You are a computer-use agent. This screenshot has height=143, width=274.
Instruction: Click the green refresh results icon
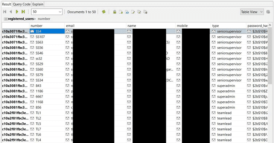[104, 12]
